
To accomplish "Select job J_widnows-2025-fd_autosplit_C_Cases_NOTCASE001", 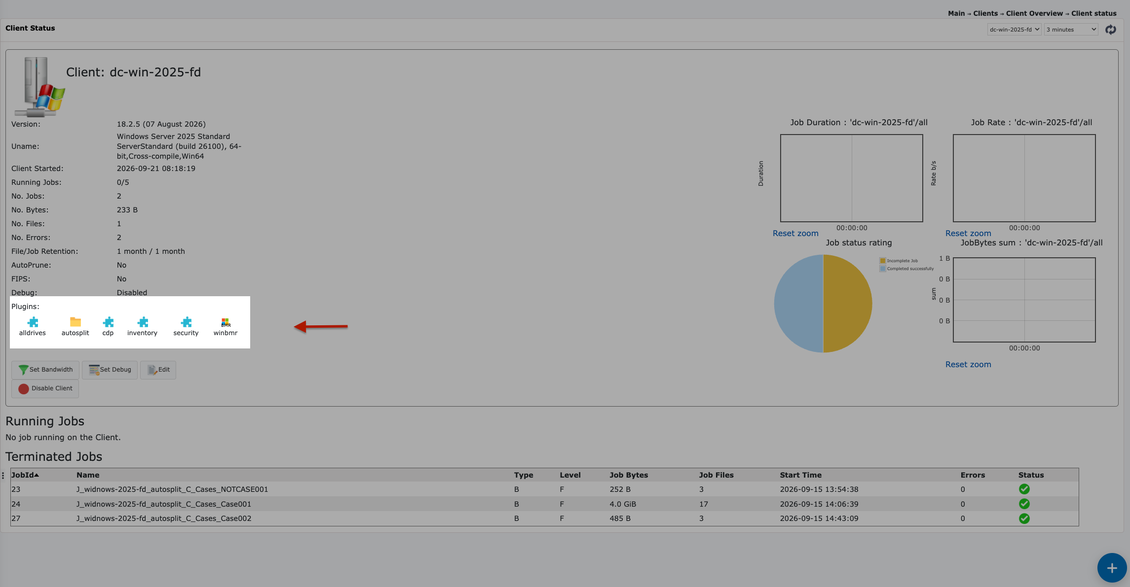I will point(172,489).
